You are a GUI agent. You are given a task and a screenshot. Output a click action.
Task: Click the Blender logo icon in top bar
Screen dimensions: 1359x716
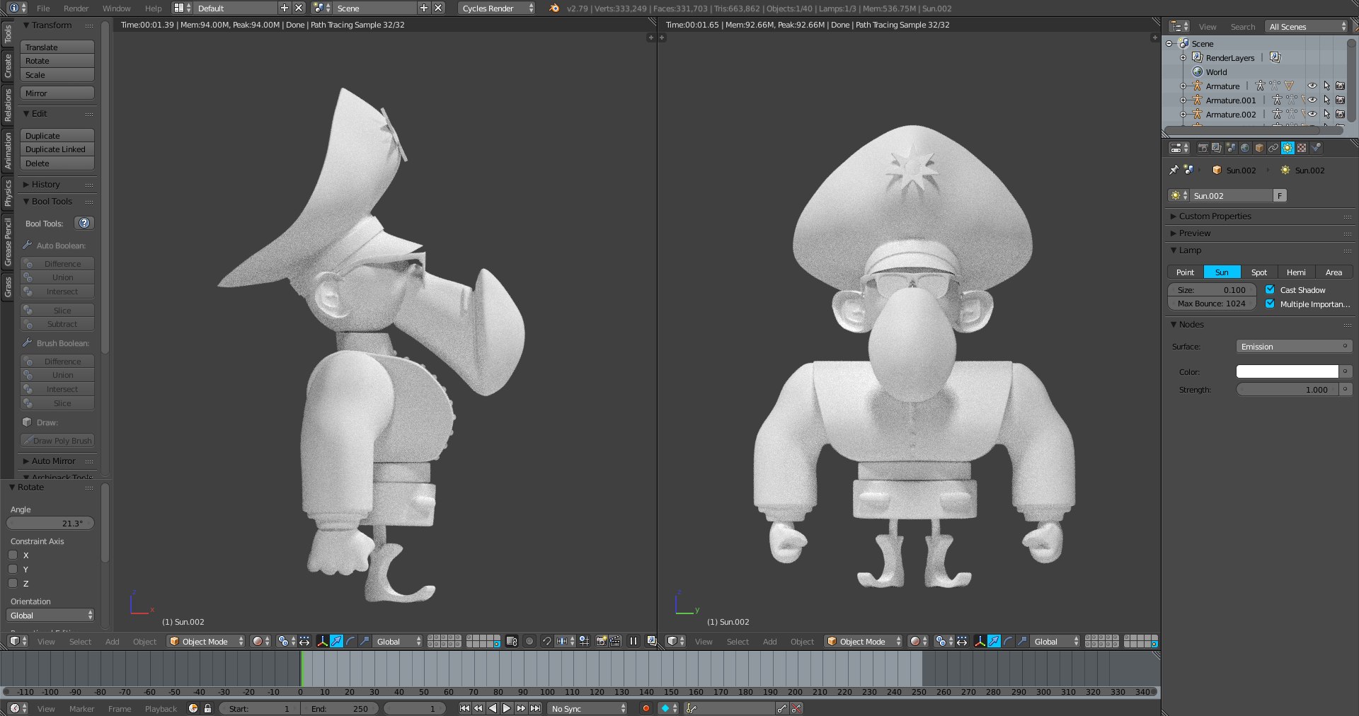[554, 8]
